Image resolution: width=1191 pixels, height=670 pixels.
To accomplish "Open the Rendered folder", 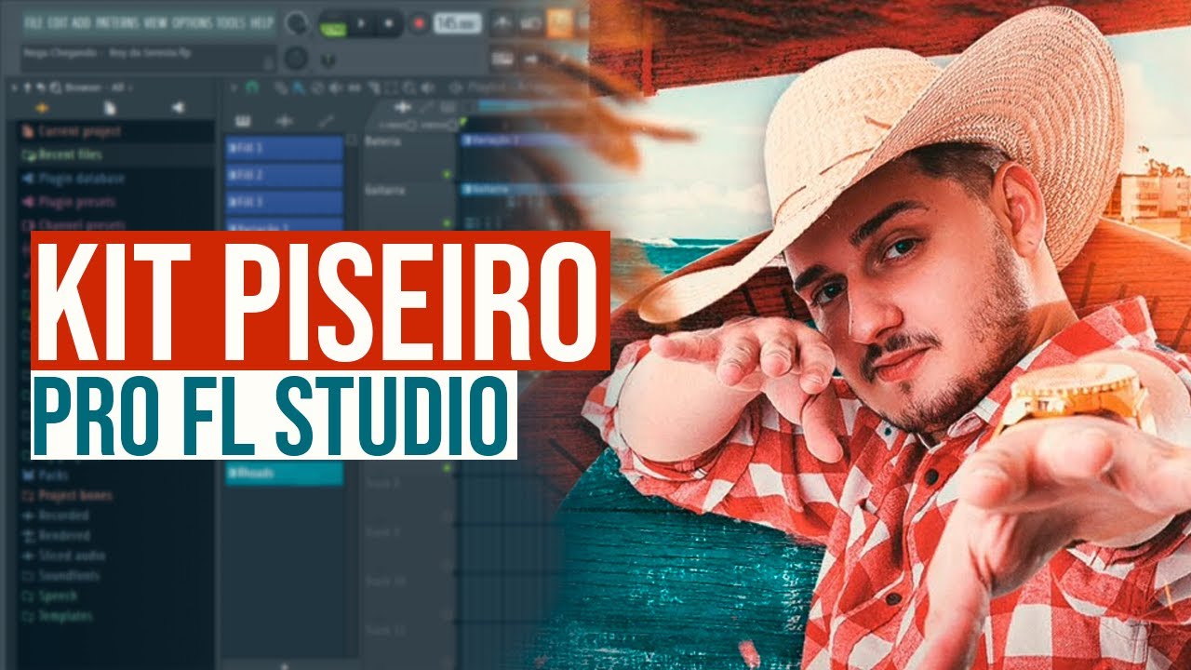I will (x=55, y=536).
